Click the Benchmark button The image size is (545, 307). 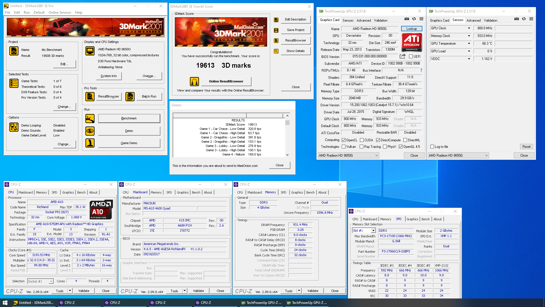coord(129,119)
